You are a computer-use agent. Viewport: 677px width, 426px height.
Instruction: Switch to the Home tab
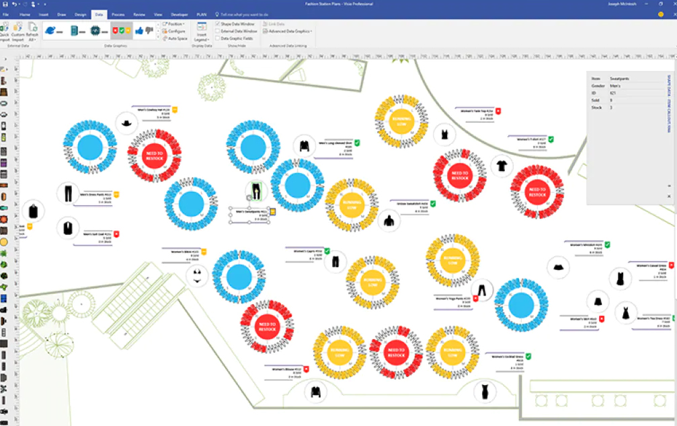pos(25,14)
